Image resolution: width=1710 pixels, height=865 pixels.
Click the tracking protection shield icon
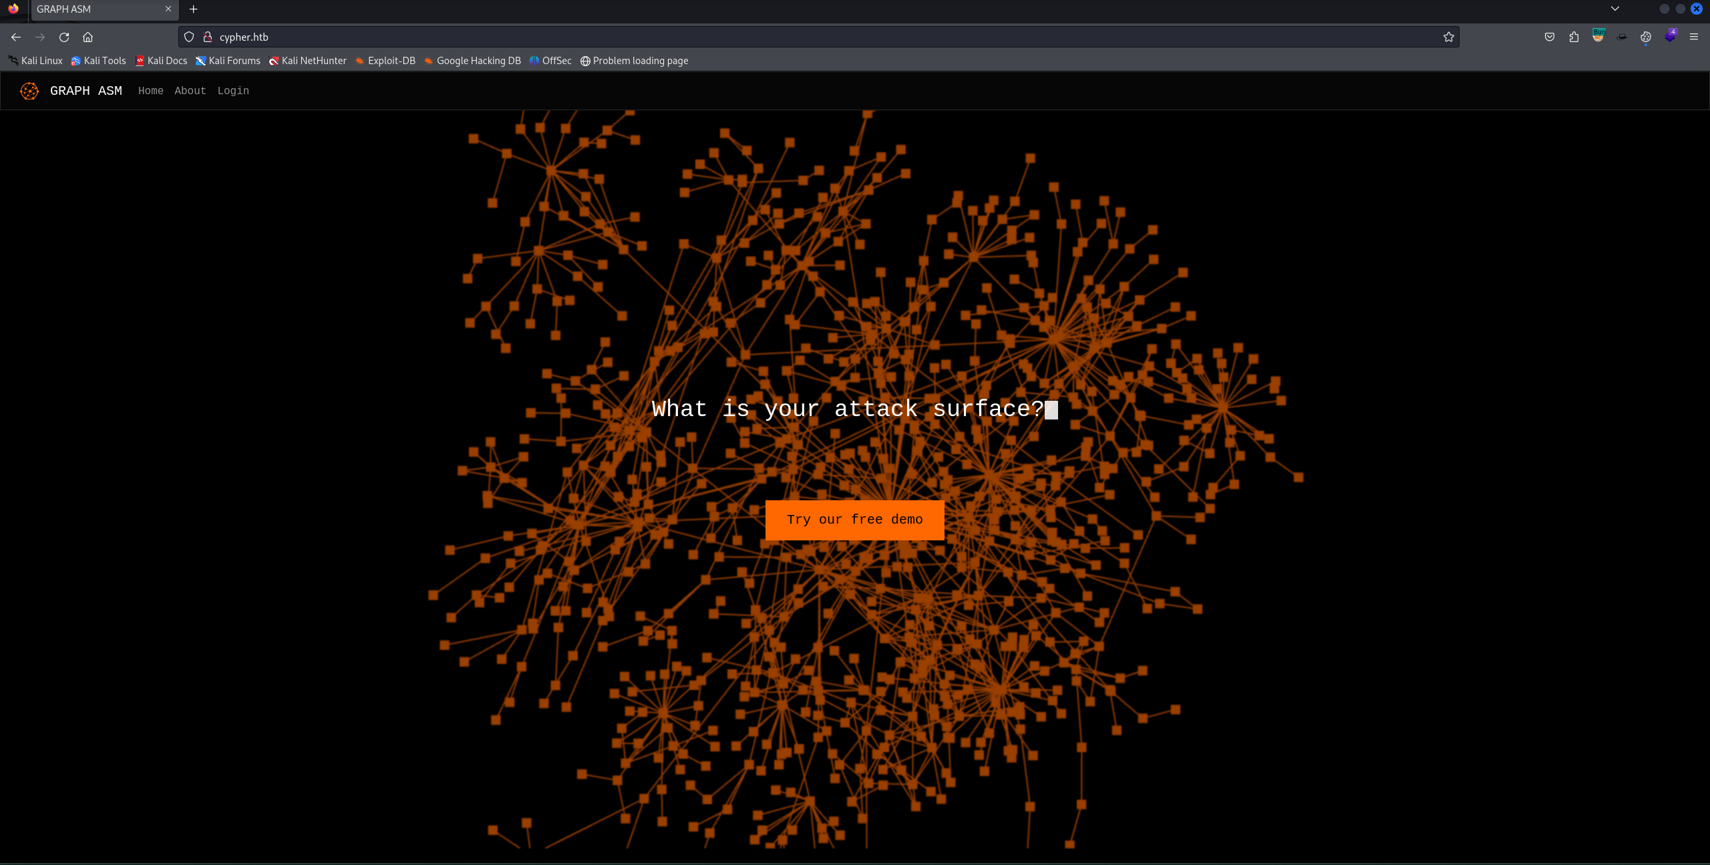pyautogui.click(x=189, y=37)
